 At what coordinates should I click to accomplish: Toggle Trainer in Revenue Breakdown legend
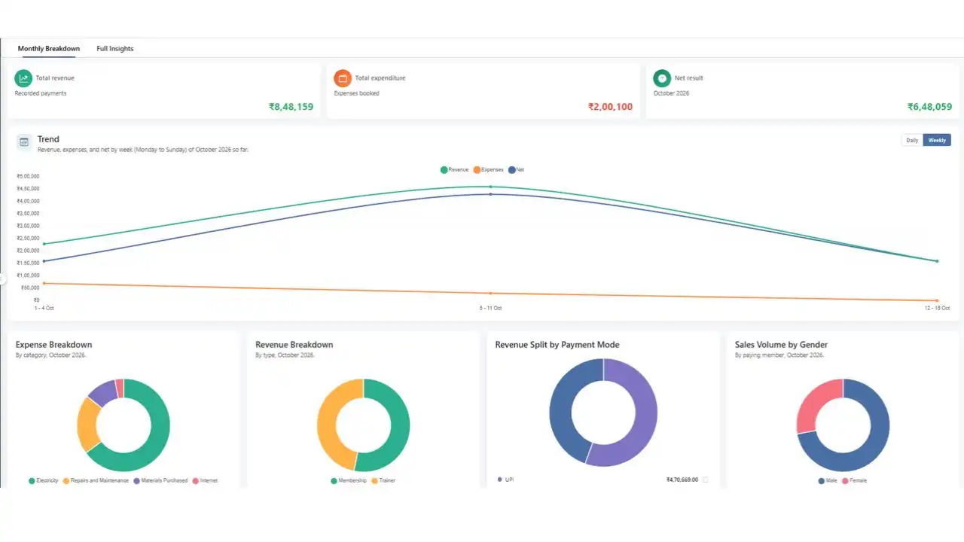click(383, 480)
